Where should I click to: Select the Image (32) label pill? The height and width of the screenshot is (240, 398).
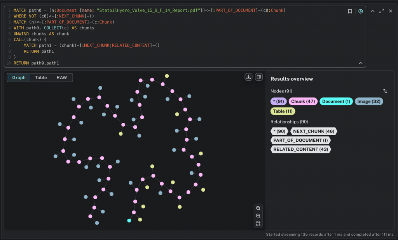[369, 101]
